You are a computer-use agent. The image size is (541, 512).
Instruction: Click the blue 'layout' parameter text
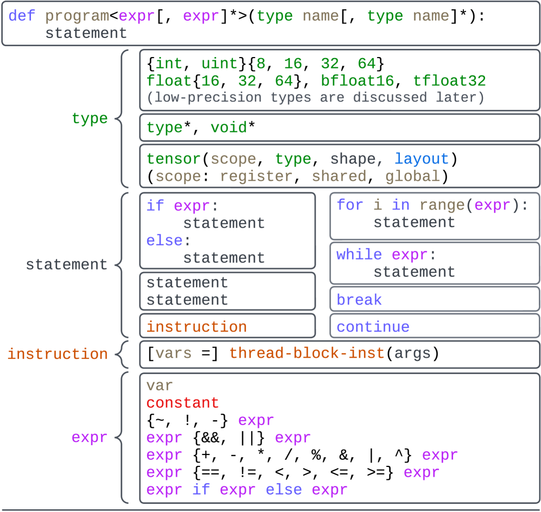[x=422, y=159]
